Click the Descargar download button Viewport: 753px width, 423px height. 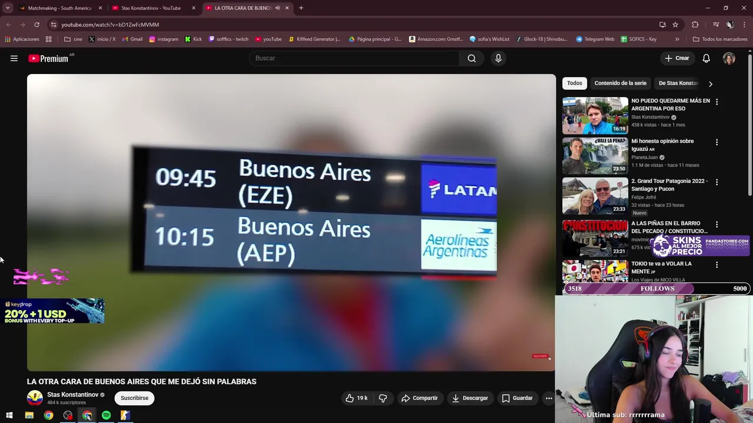[x=469, y=398]
